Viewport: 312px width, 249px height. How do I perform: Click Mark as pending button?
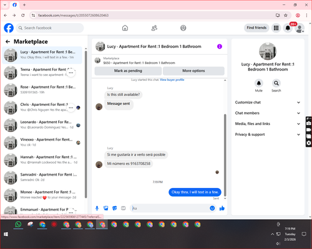[128, 71]
